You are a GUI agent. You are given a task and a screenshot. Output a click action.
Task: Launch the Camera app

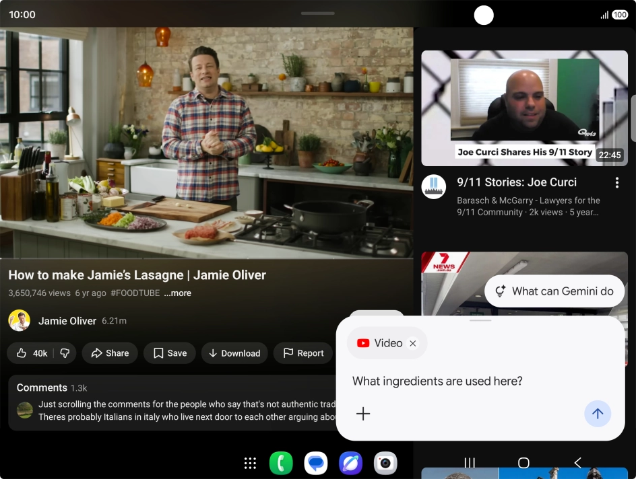coord(385,463)
